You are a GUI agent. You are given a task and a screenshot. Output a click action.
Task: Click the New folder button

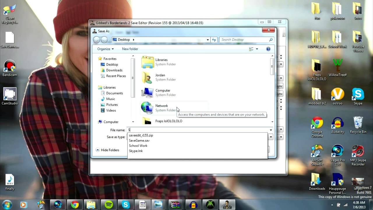(x=130, y=49)
